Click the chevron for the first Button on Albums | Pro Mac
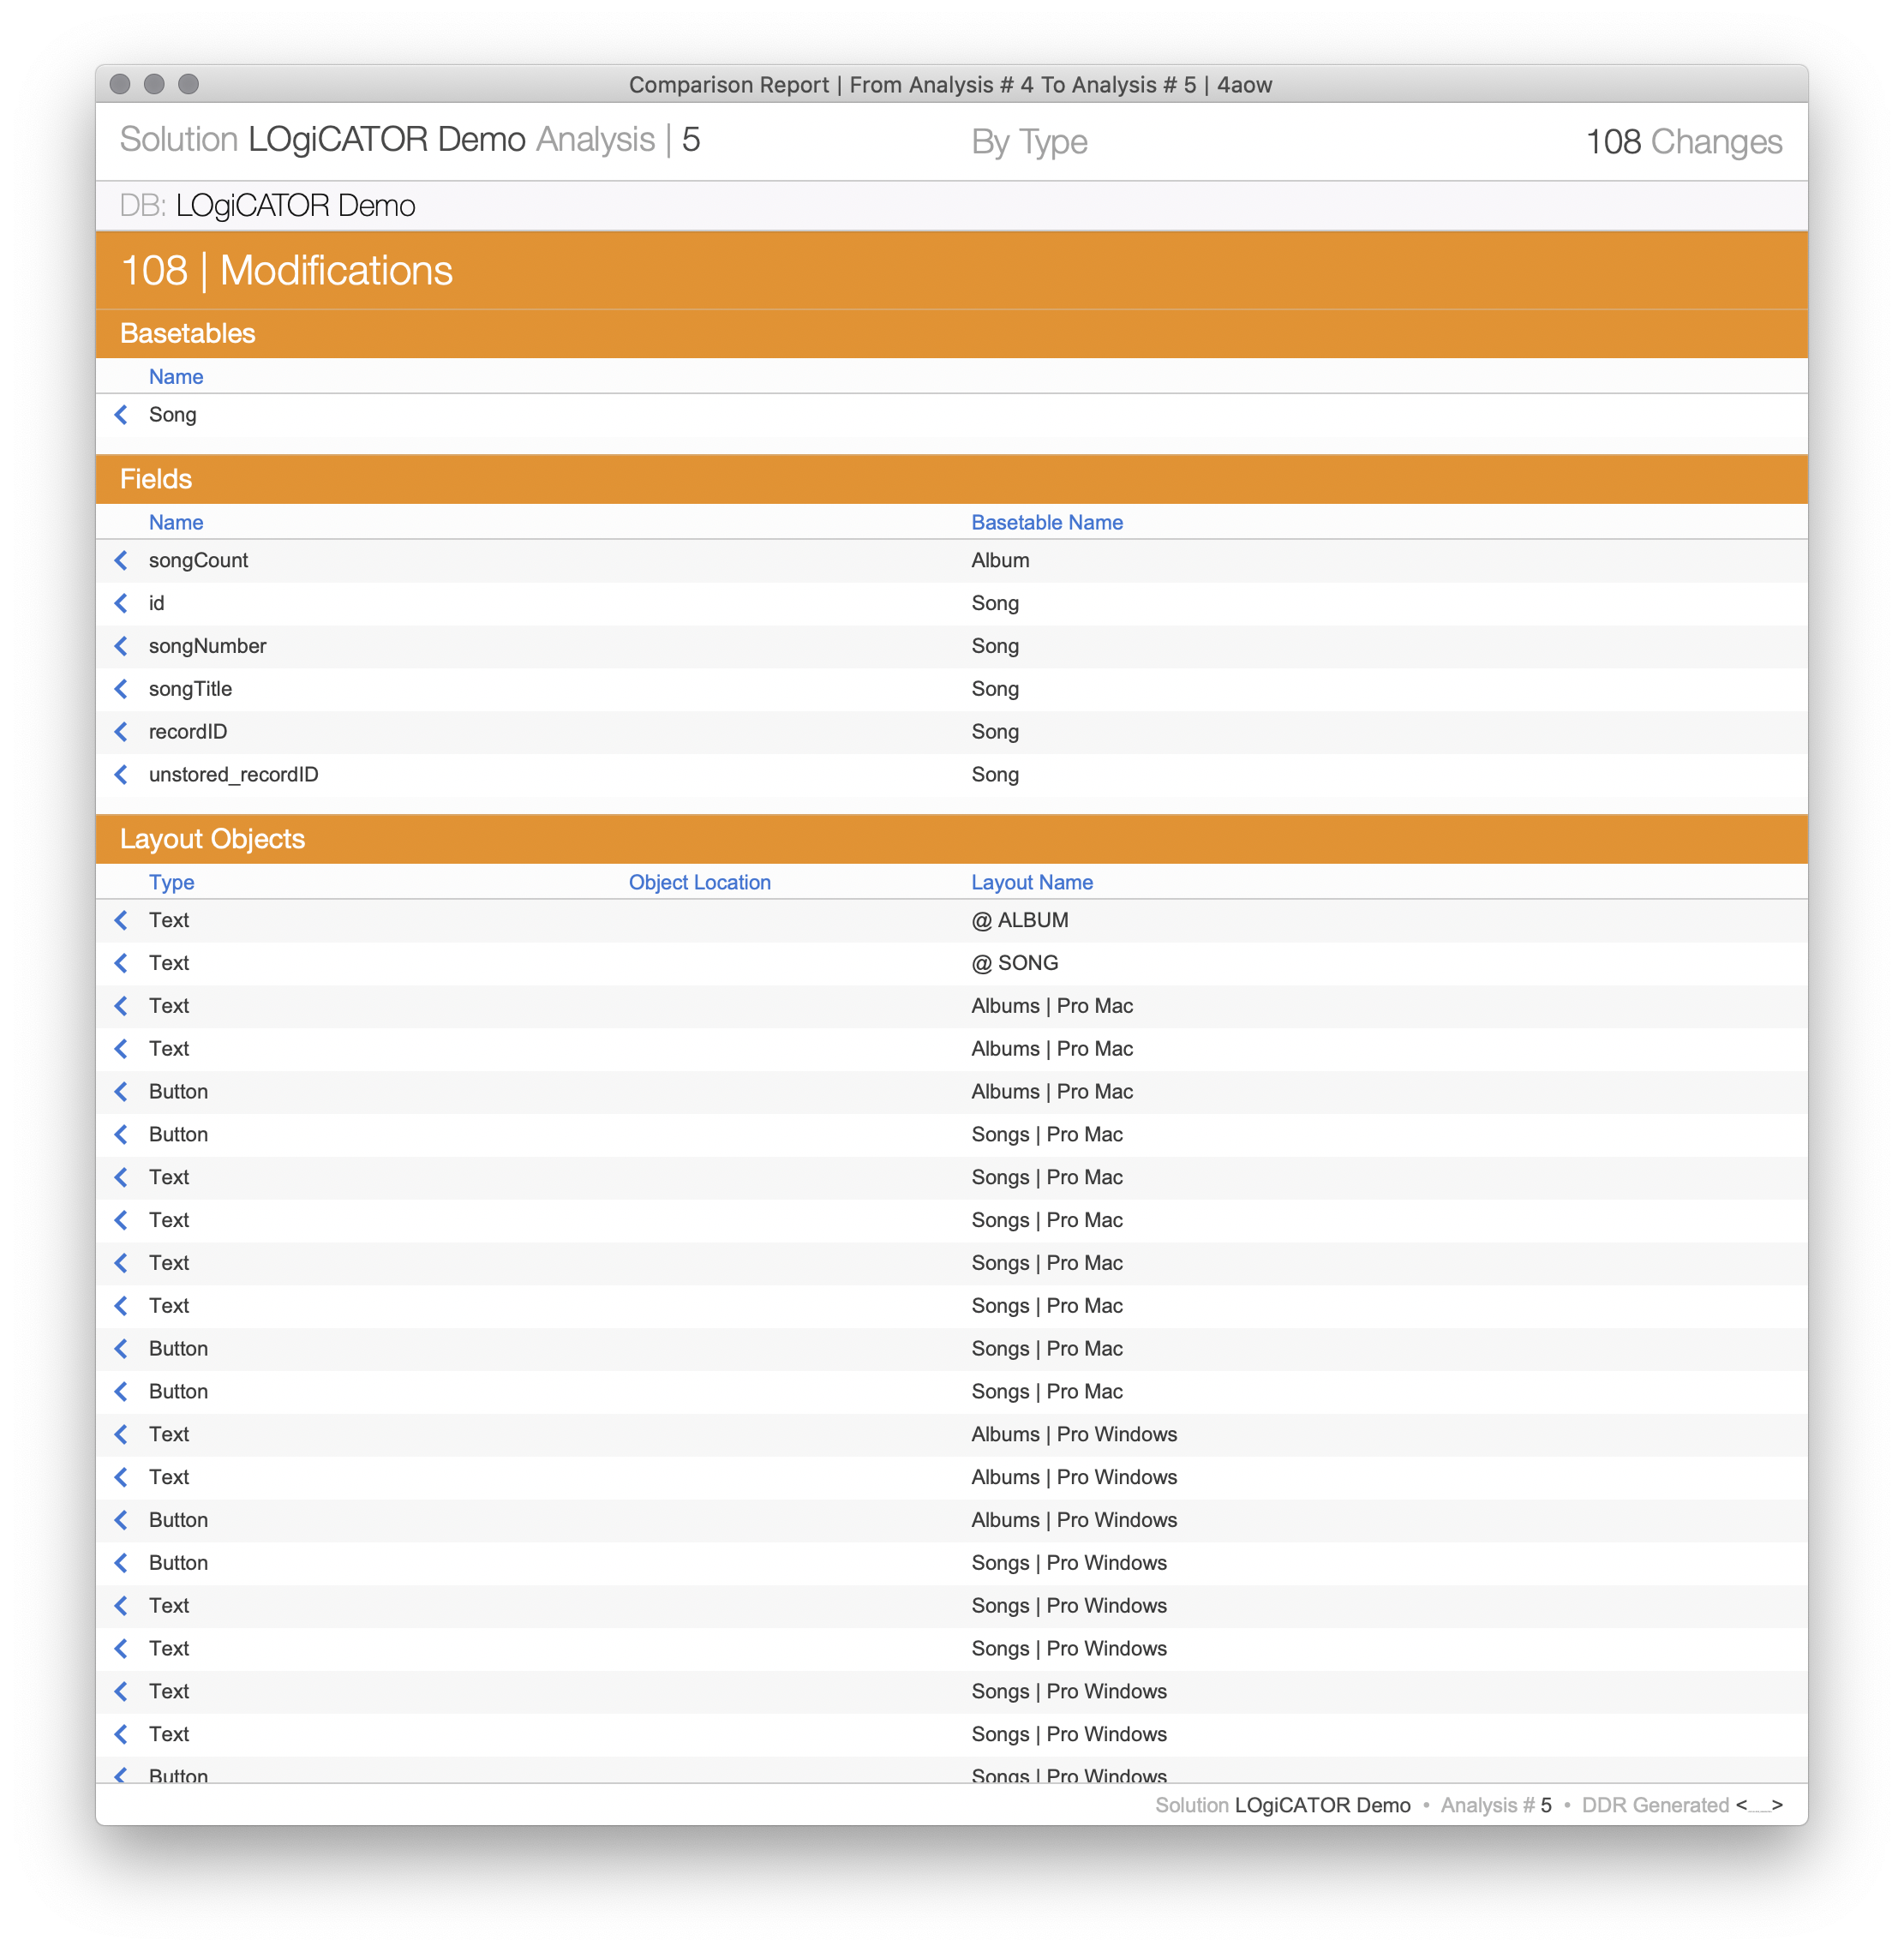This screenshot has width=1904, height=1952. (122, 1091)
